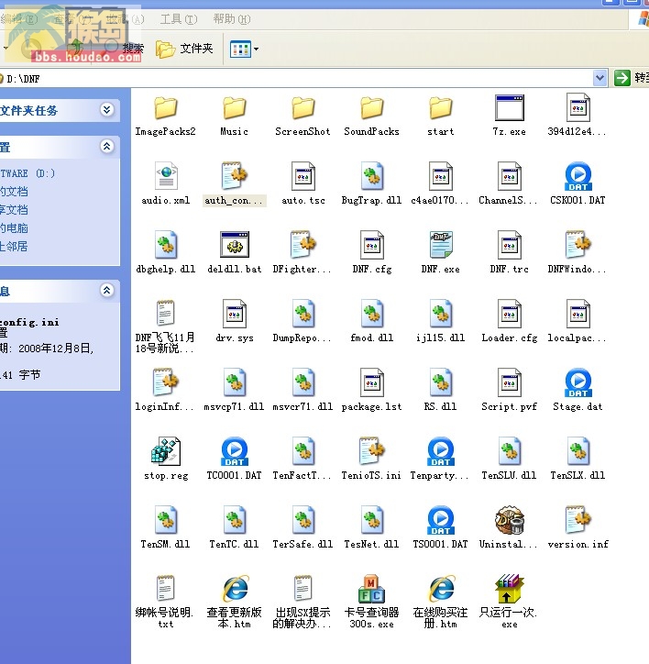Open the 帮助(H) menu
This screenshot has height=664, width=649.
(232, 19)
